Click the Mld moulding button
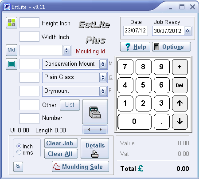 (12, 50)
